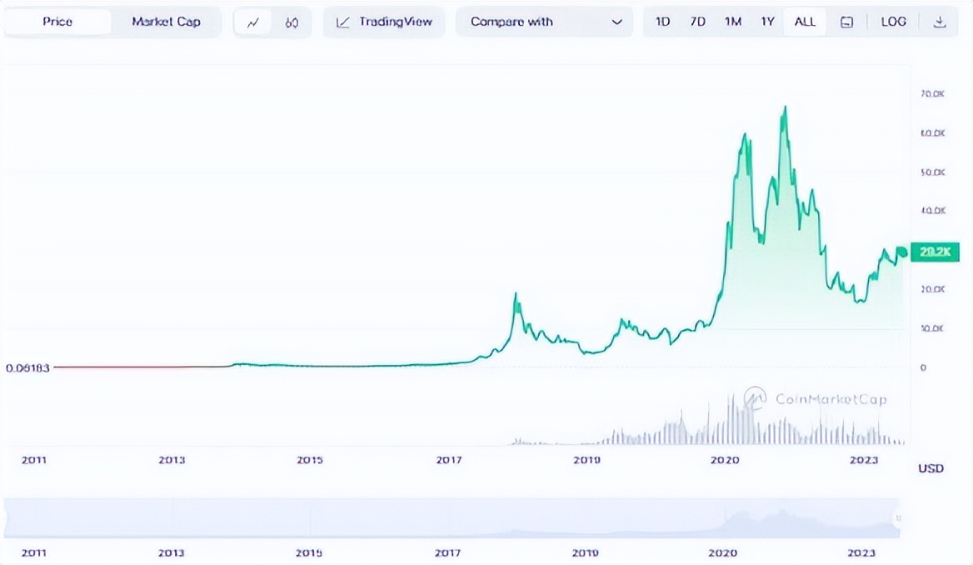This screenshot has height=565, width=973.
Task: Click the TradingView chart icon
Action: coord(343,22)
